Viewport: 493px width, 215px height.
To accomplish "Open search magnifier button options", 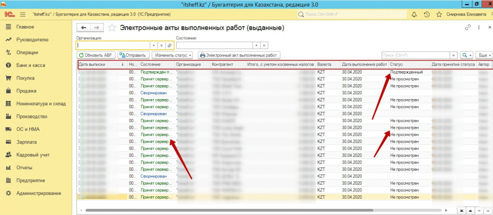I will tap(467, 55).
